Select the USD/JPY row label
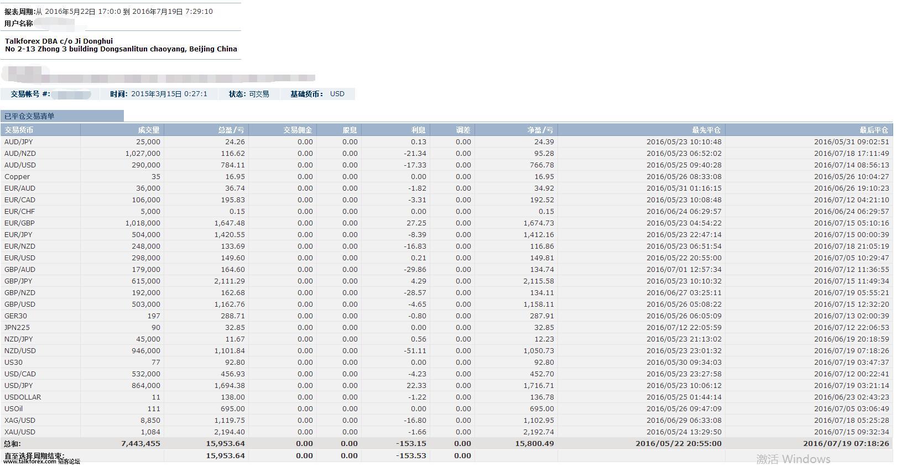Image resolution: width=902 pixels, height=467 pixels. point(19,386)
